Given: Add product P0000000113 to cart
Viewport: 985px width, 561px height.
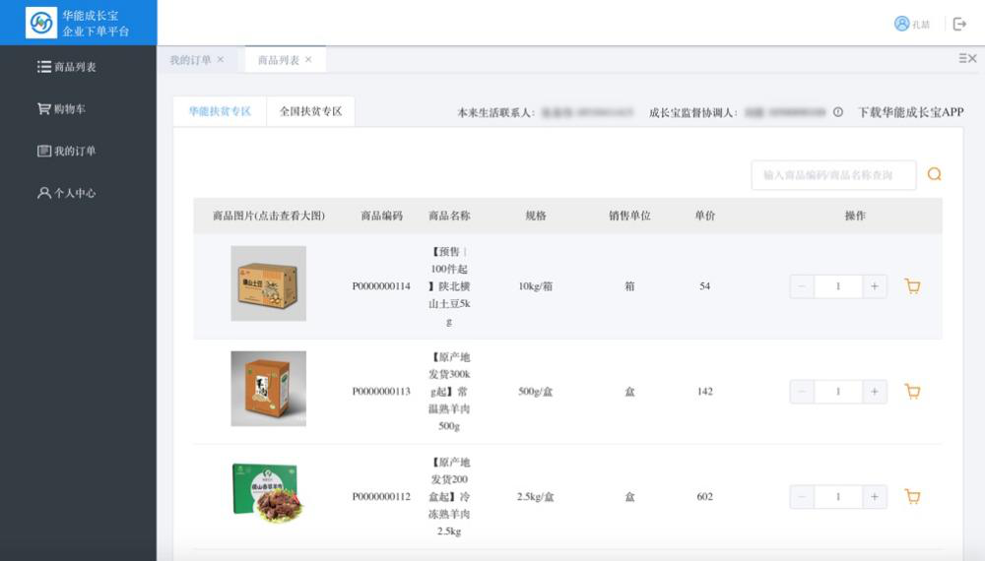Looking at the screenshot, I should click(x=913, y=392).
